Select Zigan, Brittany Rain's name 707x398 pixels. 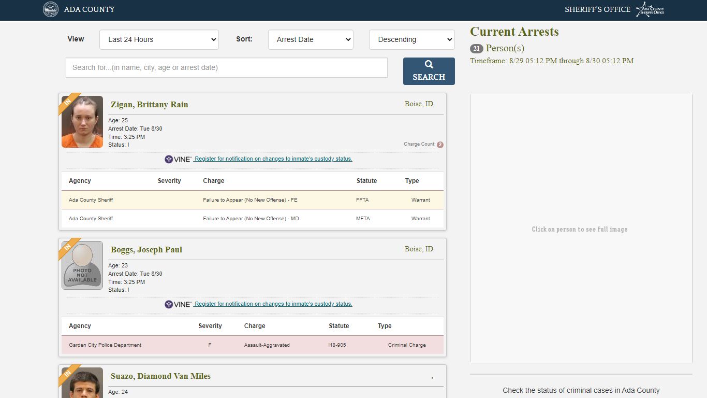150,105
